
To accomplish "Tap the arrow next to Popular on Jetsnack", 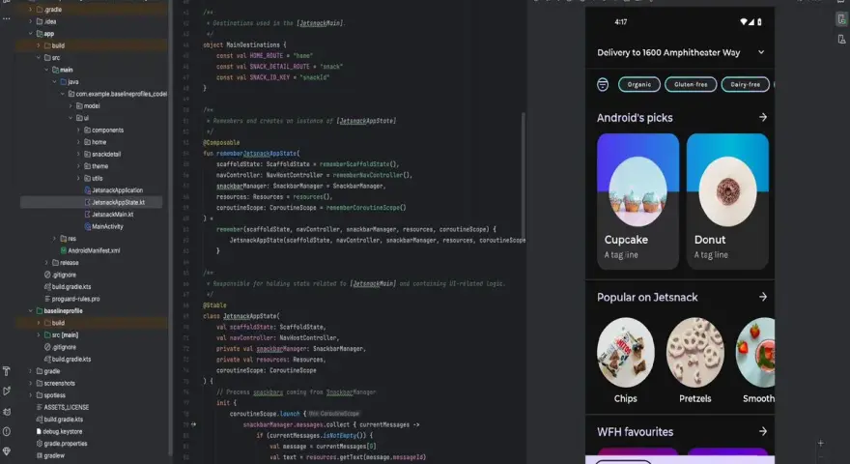I will point(763,297).
